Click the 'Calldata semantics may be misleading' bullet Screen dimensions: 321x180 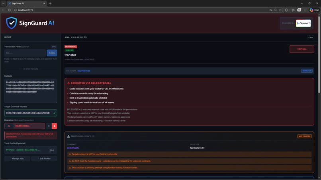click(x=89, y=93)
